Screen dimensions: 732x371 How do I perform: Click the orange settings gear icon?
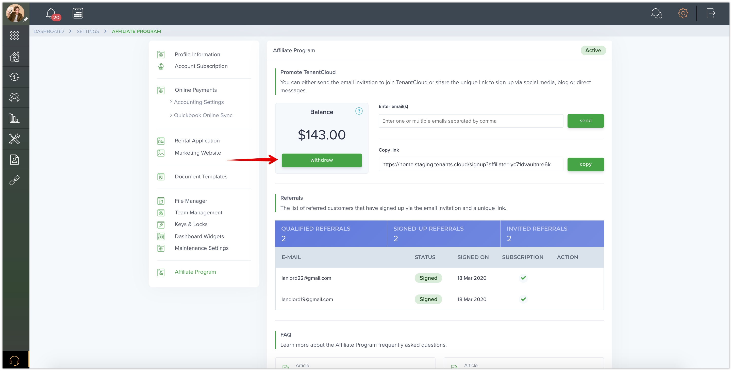pyautogui.click(x=683, y=13)
